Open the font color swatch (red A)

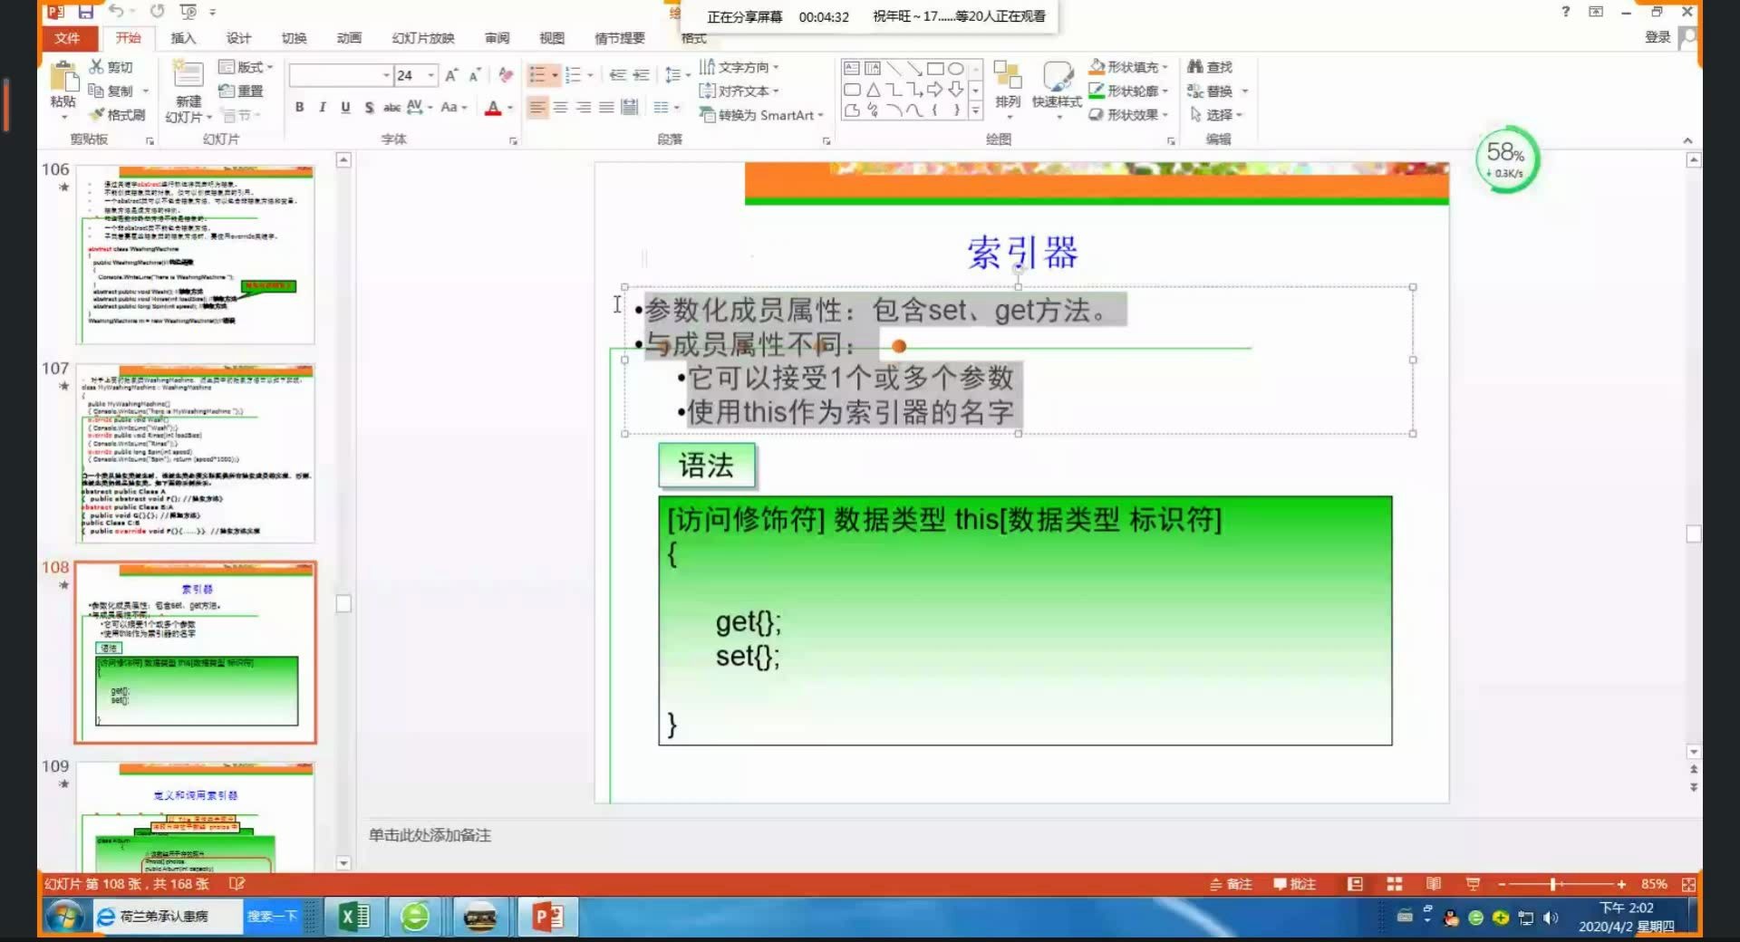[x=493, y=107]
